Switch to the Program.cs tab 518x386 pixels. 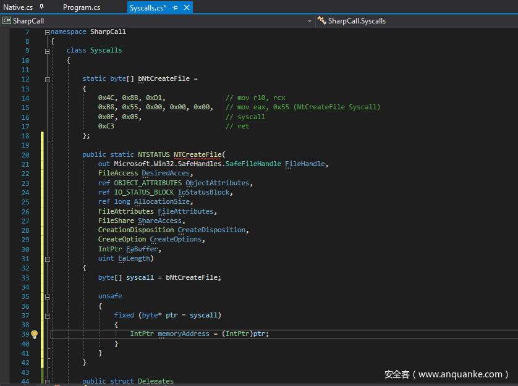coord(82,7)
